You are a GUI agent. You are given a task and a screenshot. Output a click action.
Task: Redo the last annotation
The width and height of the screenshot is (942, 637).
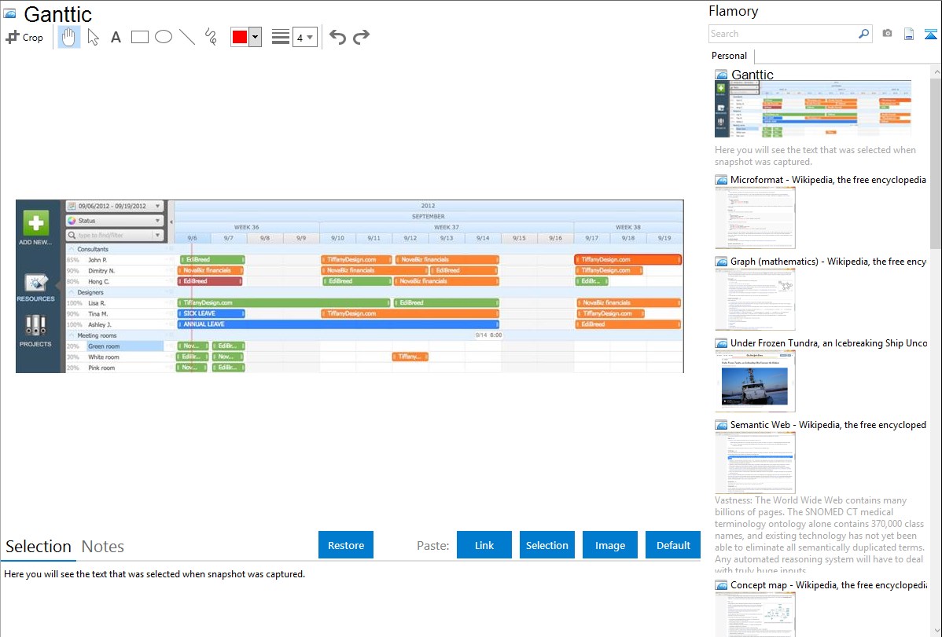click(x=361, y=37)
